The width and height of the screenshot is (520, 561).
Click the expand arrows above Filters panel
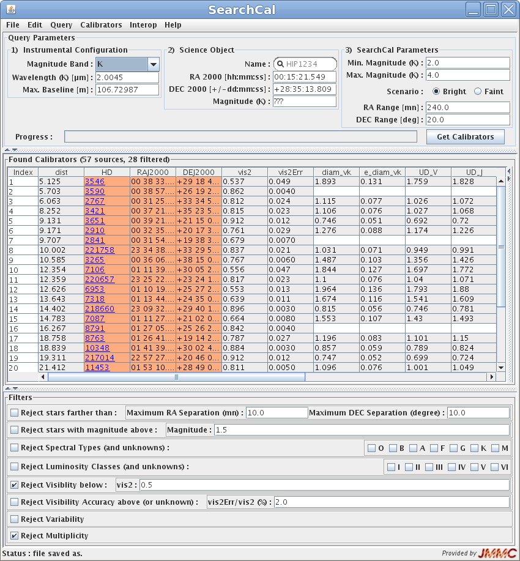click(11, 388)
